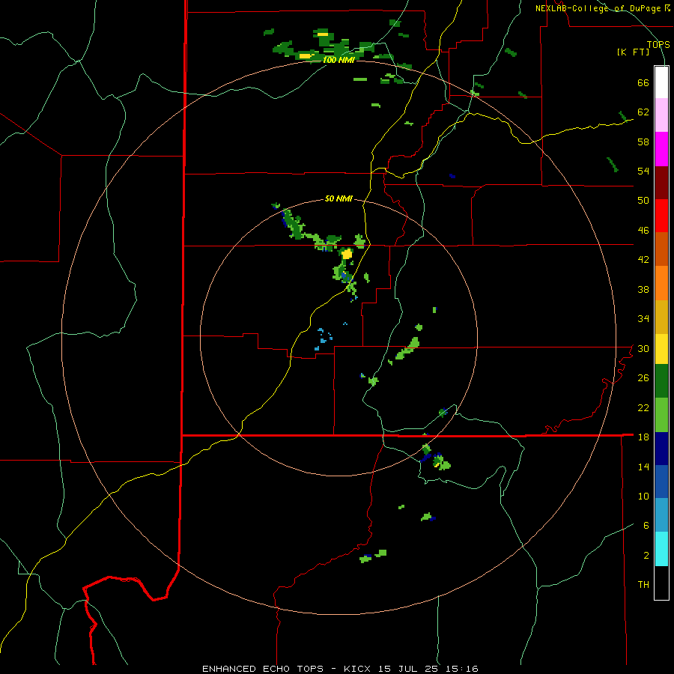
Task: Click the [K FT] units label
Action: (x=634, y=52)
